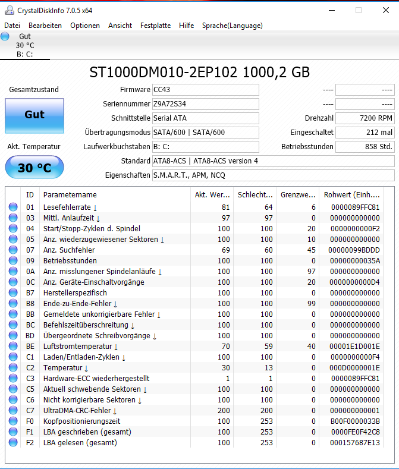Select the Kopfpositionierungszeit parameter name
The height and width of the screenshot is (469, 399).
point(81,421)
